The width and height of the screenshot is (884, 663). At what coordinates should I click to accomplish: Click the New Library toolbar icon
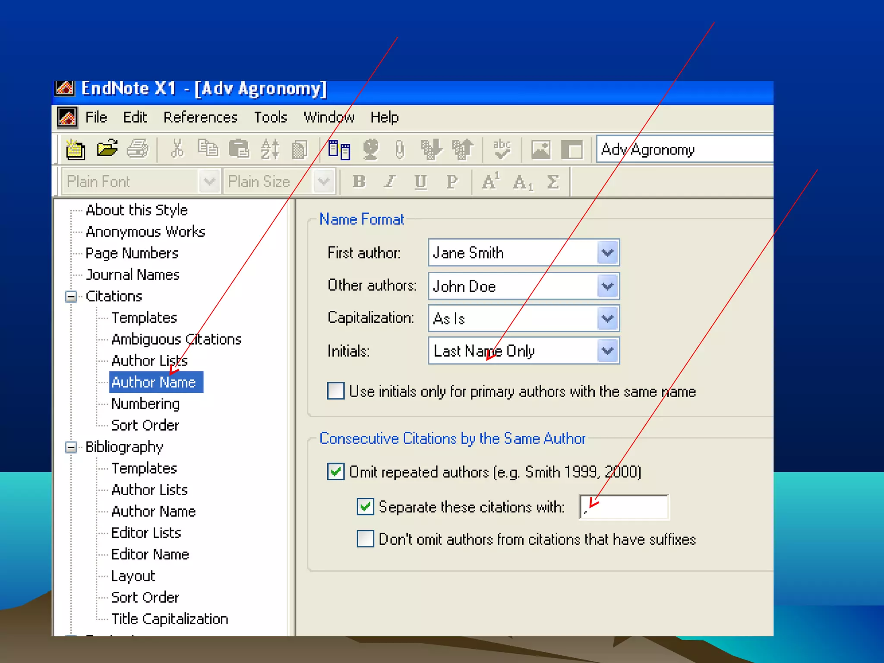[x=75, y=149]
